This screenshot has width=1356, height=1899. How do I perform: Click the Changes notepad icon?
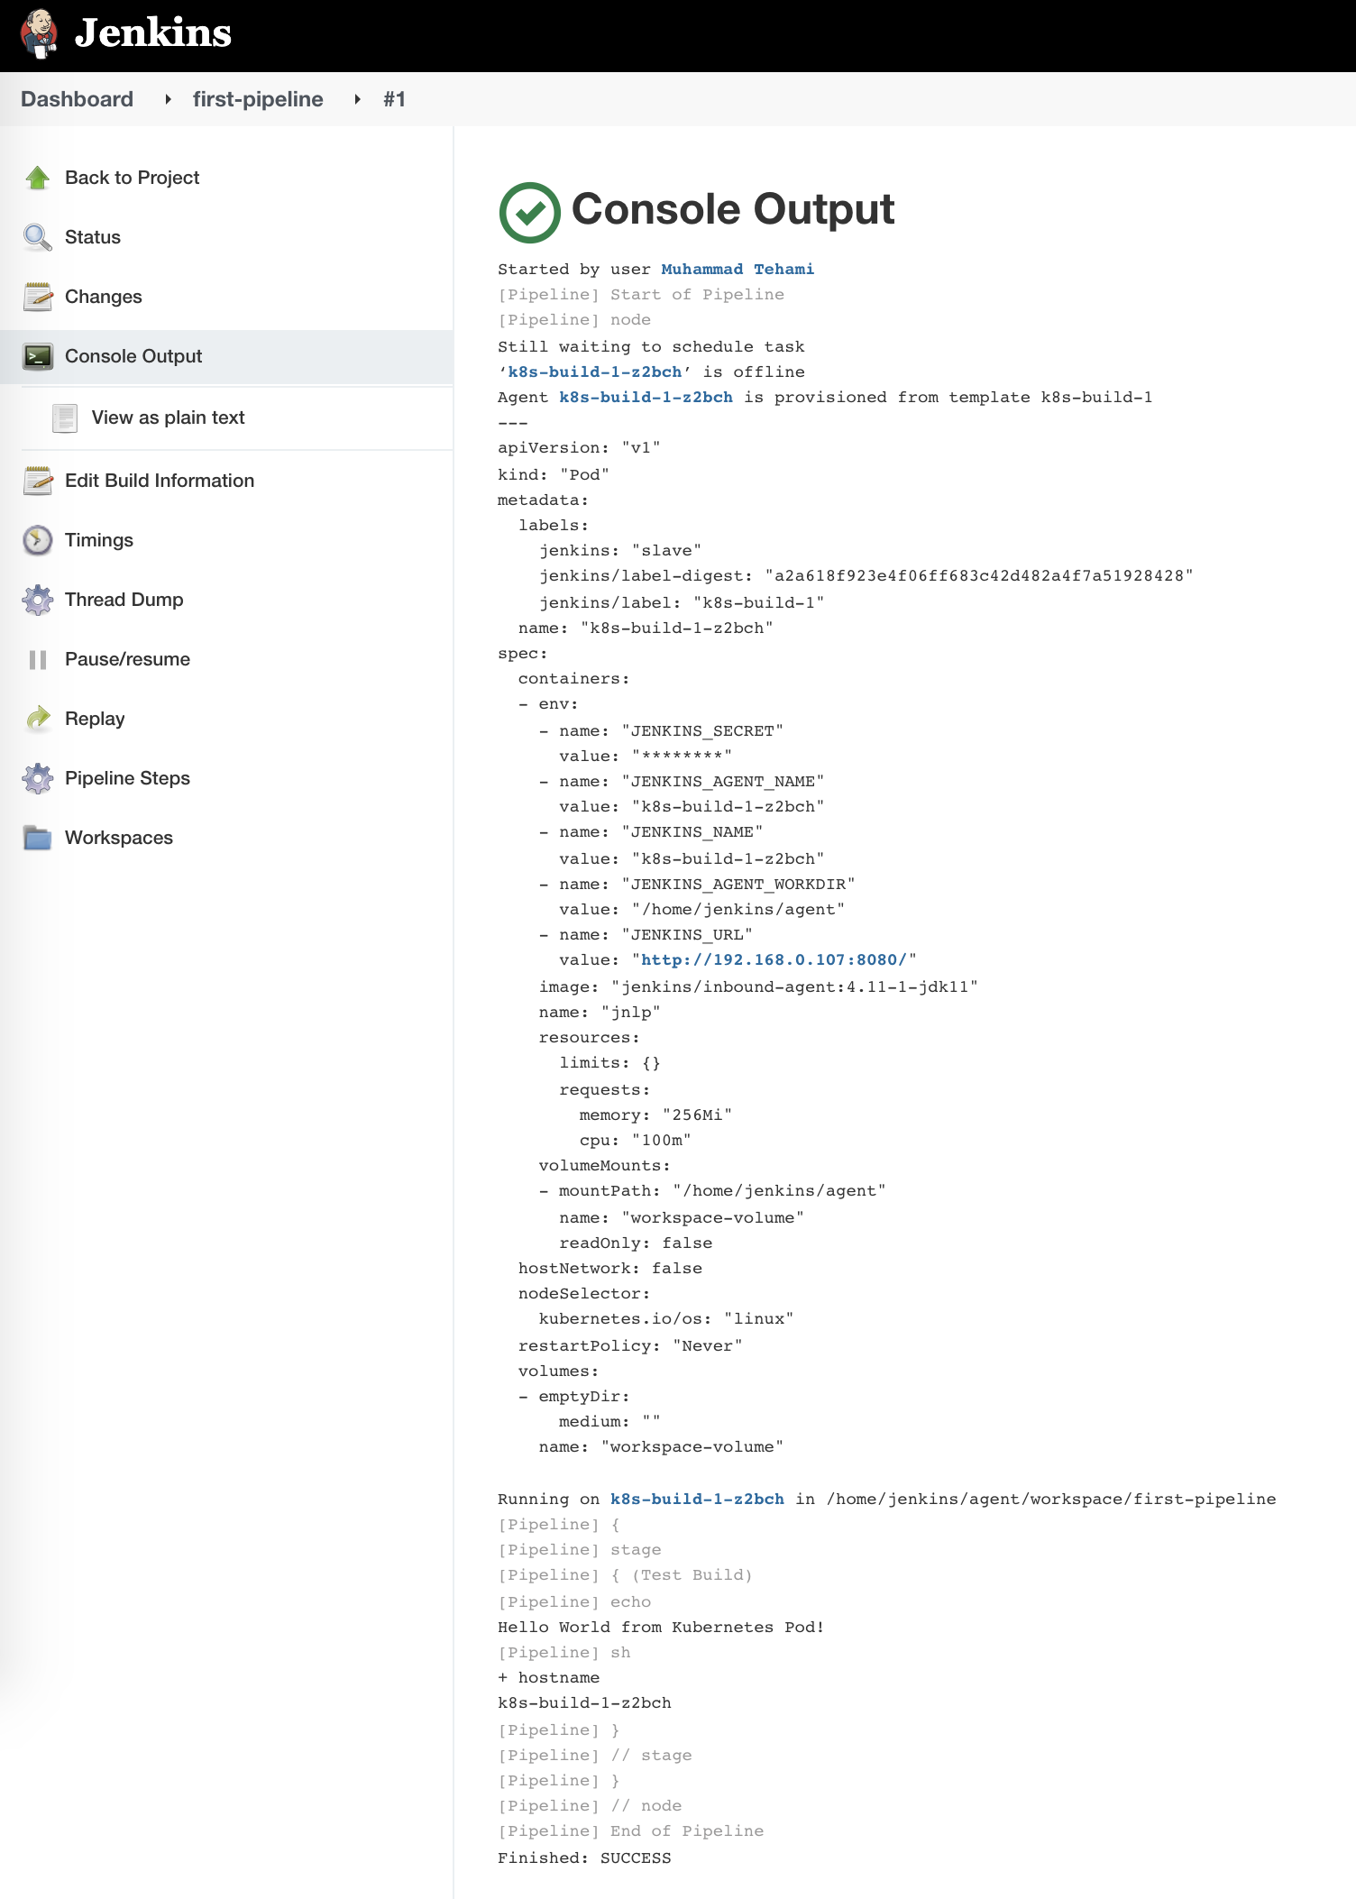(x=38, y=297)
